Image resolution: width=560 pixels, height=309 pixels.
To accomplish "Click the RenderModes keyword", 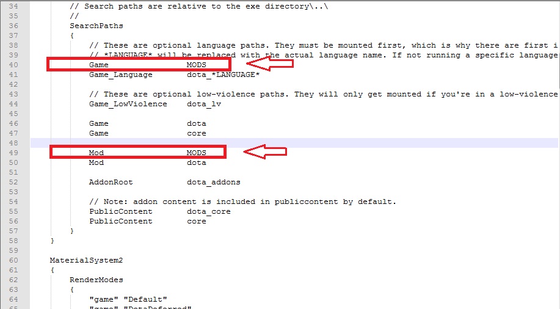I will tap(96, 280).
